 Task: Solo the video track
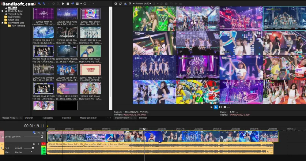[43, 133]
